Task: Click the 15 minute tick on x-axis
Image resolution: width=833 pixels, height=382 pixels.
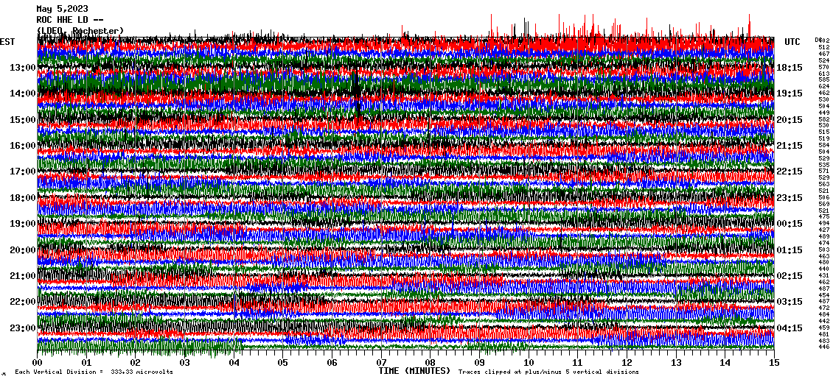Action: [774, 362]
